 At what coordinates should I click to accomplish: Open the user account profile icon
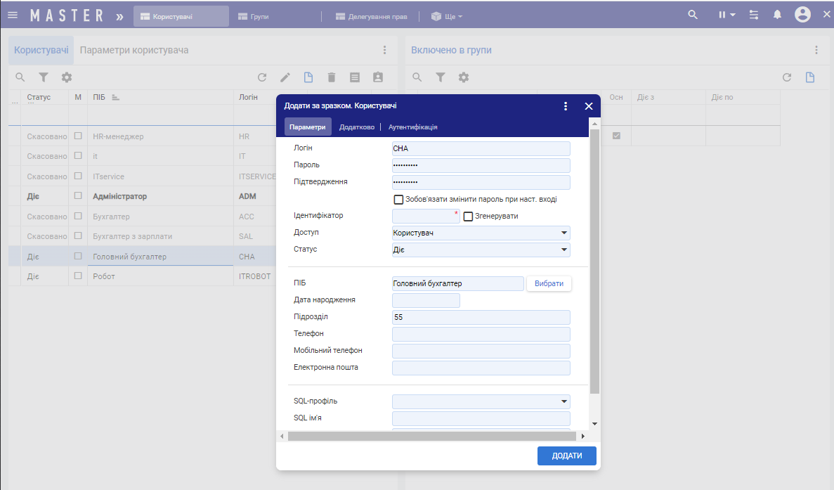tap(802, 15)
